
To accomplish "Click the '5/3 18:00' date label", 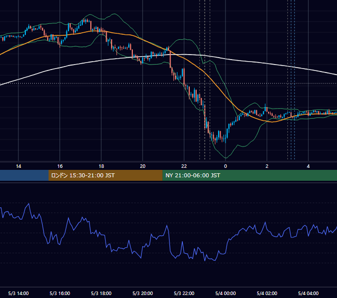I will (x=101, y=293).
